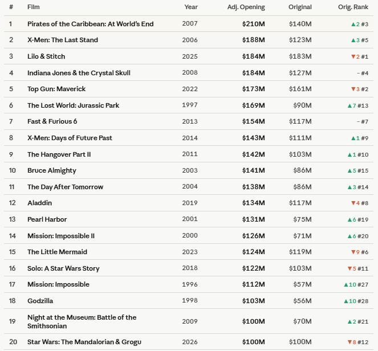Click the Adj. Opening column header
The height and width of the screenshot is (351, 378).
coord(246,7)
